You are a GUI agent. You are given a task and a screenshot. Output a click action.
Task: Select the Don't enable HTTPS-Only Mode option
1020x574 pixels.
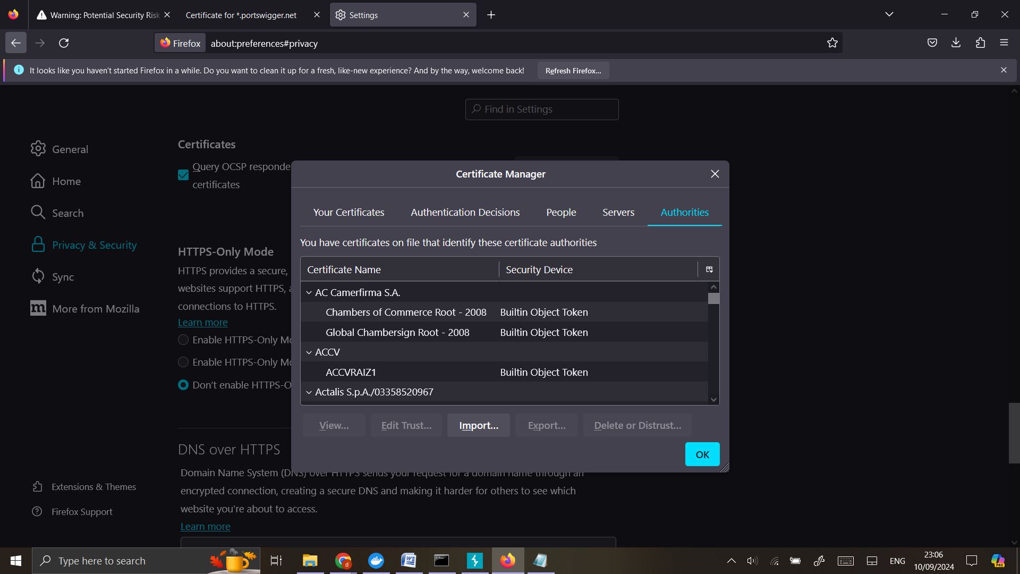[x=183, y=384]
